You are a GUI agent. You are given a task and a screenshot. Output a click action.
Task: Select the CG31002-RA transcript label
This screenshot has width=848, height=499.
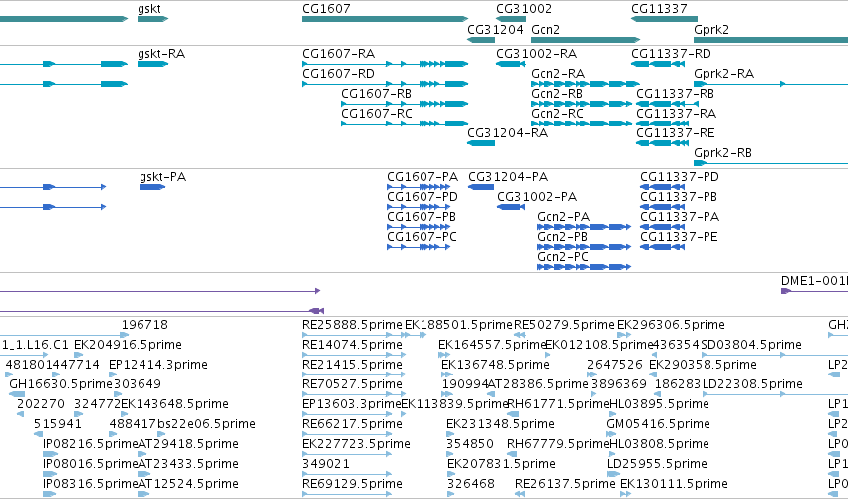point(536,54)
